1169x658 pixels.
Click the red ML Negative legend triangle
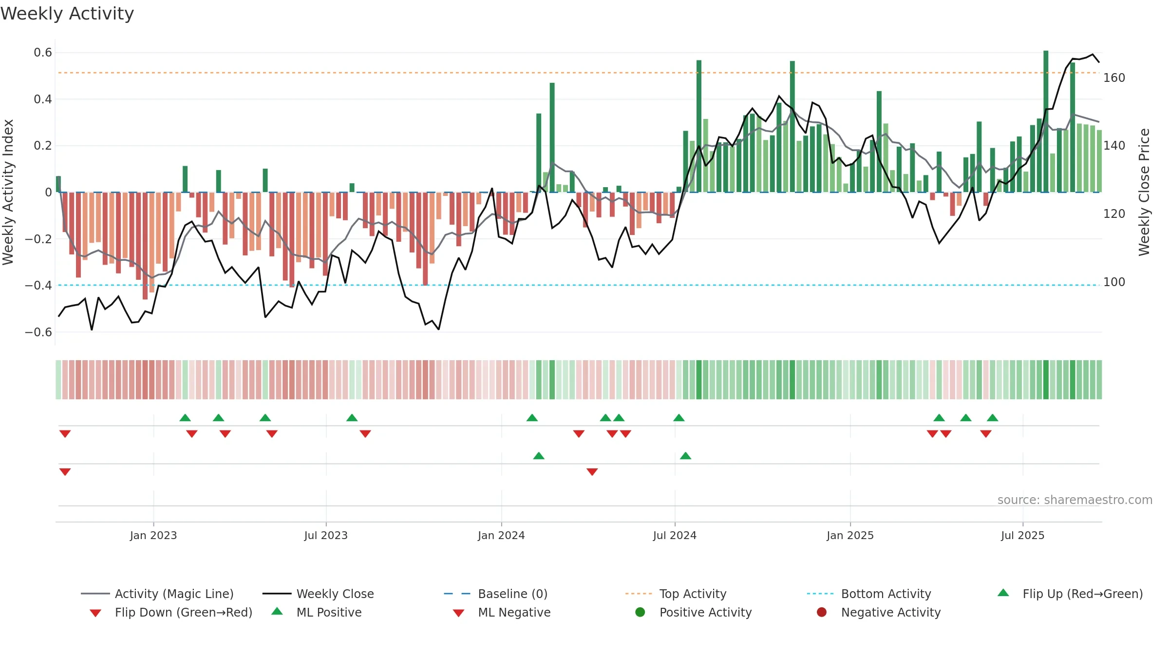coord(458,613)
